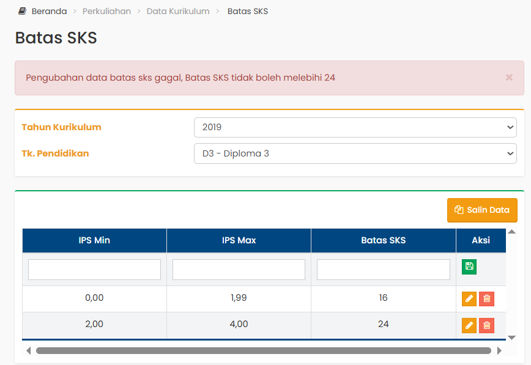The height and width of the screenshot is (365, 531).
Task: Expand the Tk. Pendidikan dropdown
Action: [355, 153]
